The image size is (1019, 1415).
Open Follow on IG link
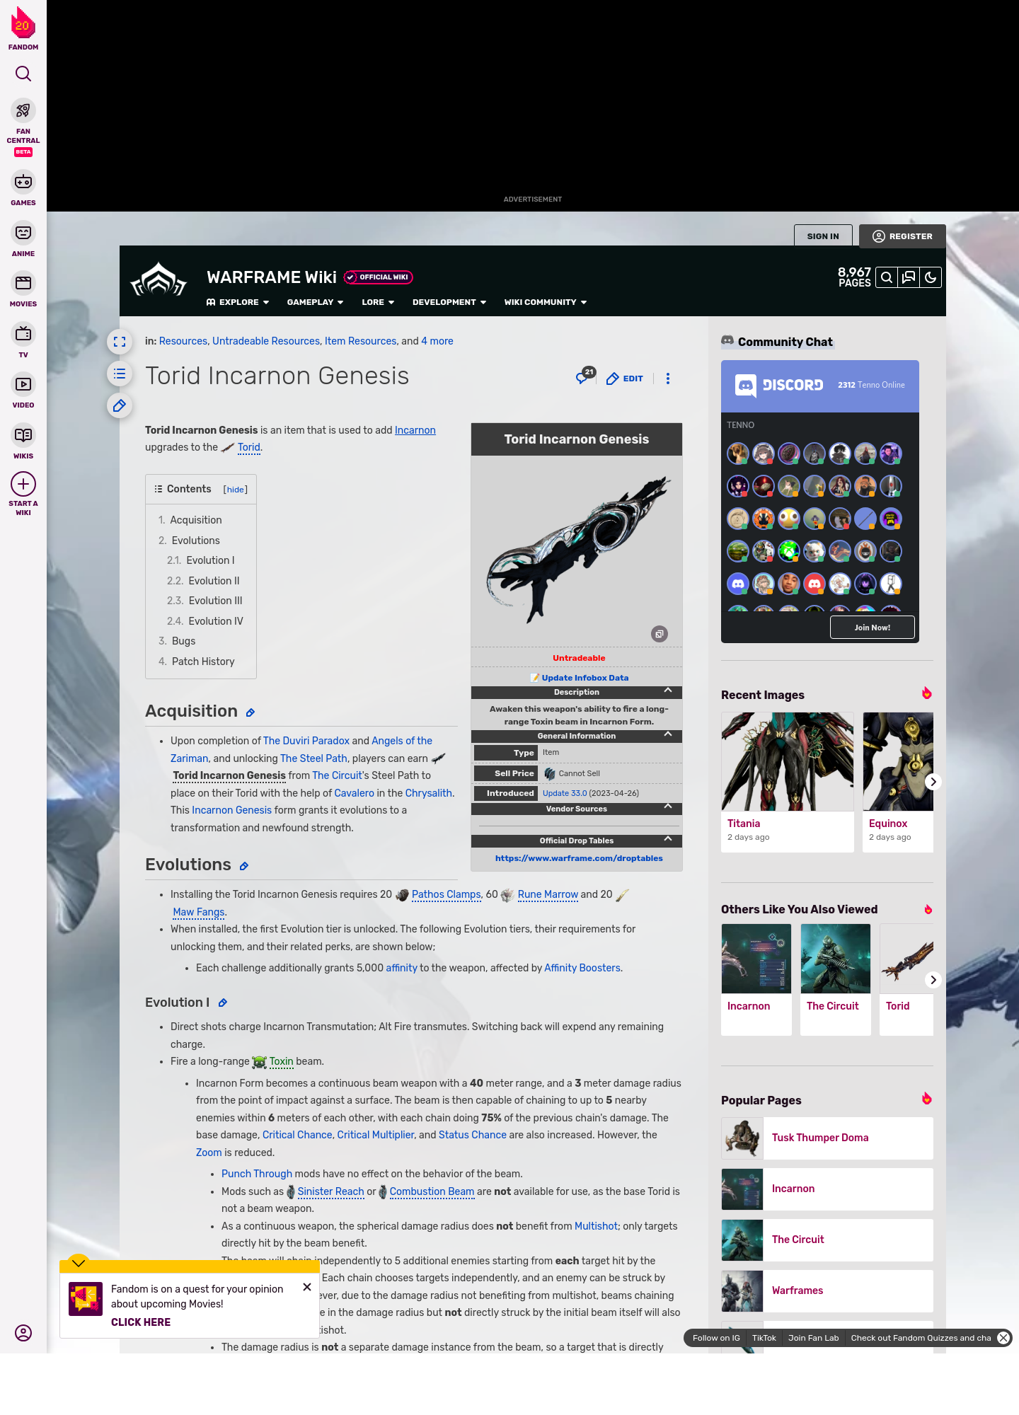coord(716,1338)
